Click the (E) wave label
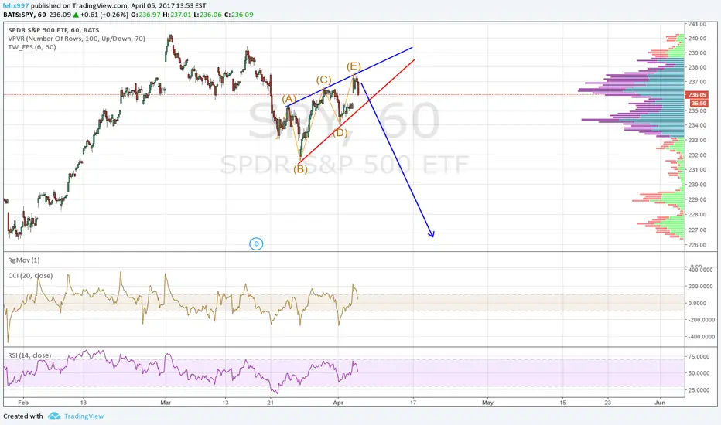721x425 pixels. click(354, 66)
